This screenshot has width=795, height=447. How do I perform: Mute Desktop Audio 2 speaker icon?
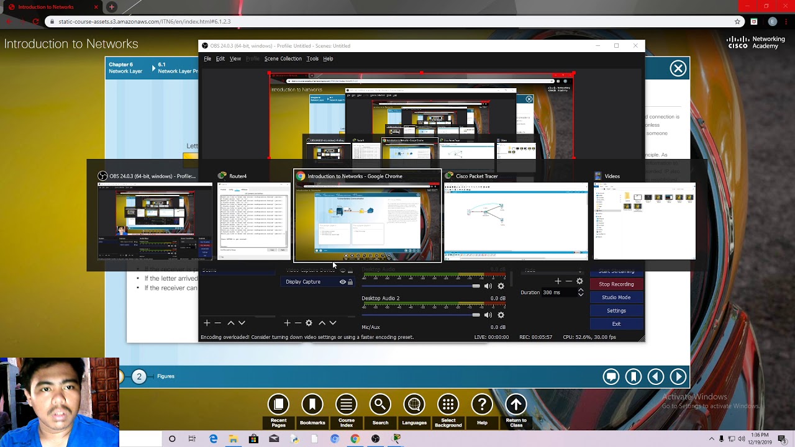point(488,315)
